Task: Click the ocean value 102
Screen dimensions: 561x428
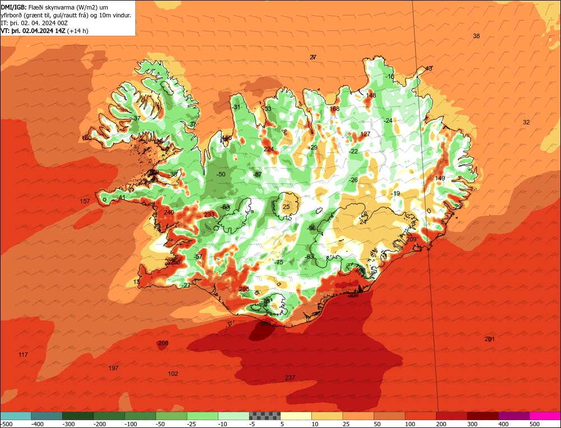Action: [x=173, y=374]
